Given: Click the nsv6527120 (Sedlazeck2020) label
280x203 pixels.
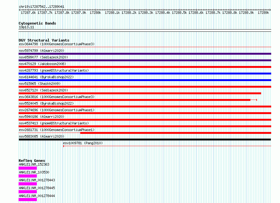Looking at the screenshot, I should pos(43,90).
